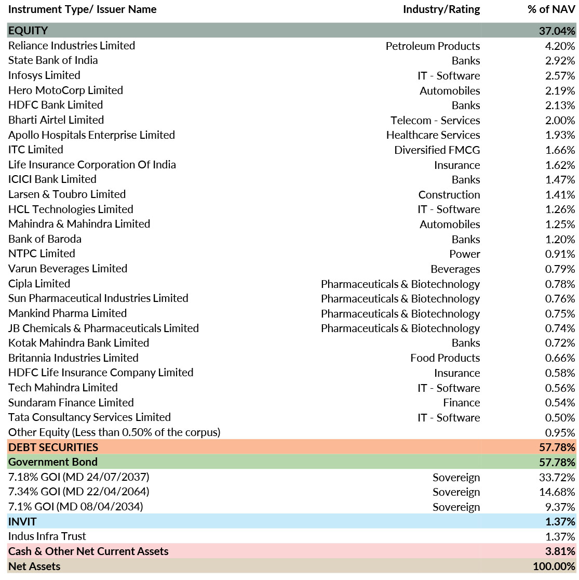Click the green Government Bond subheader
Image resolution: width=579 pixels, height=580 pixels.
tap(53, 462)
